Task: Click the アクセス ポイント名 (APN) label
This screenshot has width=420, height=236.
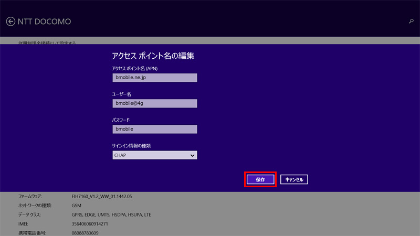Action: [x=135, y=69]
